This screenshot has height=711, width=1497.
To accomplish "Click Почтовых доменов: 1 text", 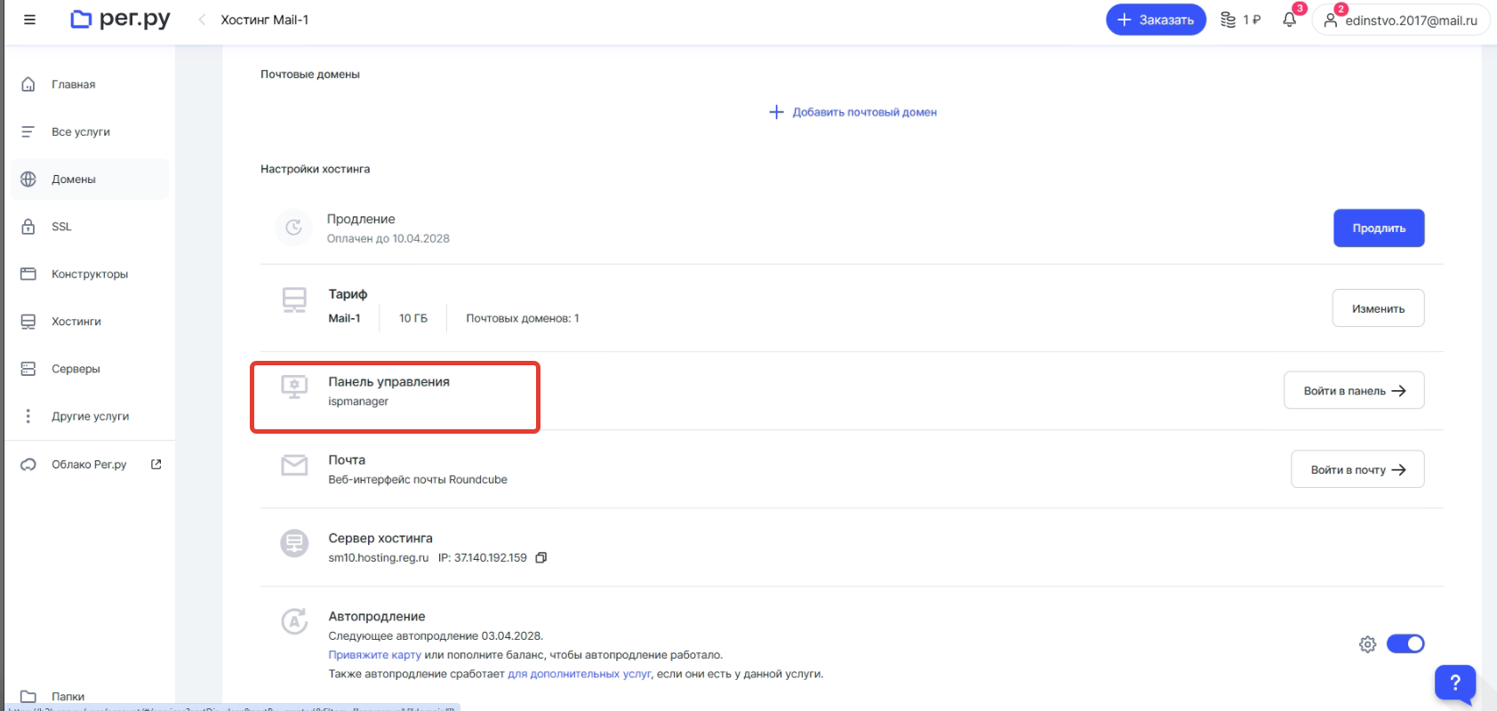I will (x=523, y=318).
